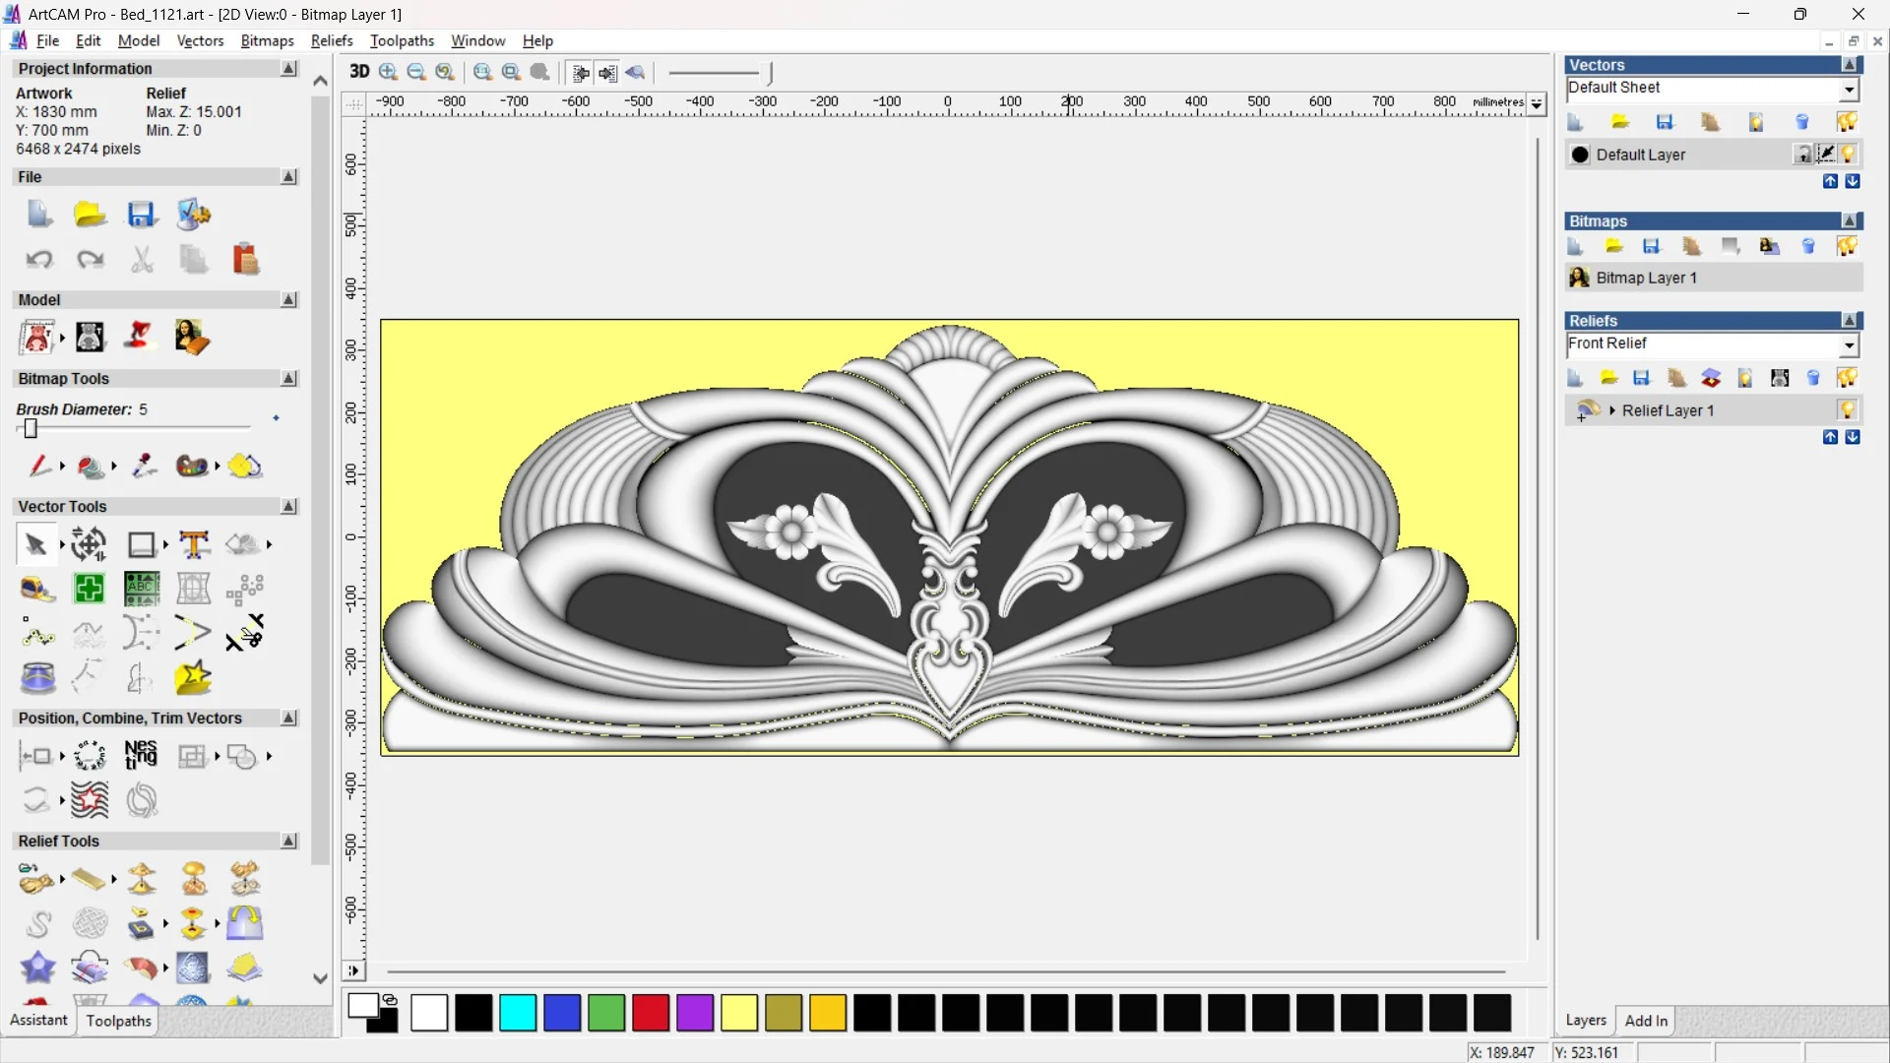Collapse the Bitmap Tools section
This screenshot has width=1890, height=1063.
(288, 379)
